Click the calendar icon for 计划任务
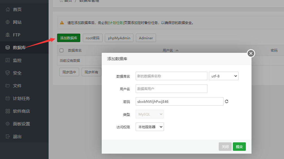Image resolution: width=284 pixels, height=159 pixels. (8, 99)
